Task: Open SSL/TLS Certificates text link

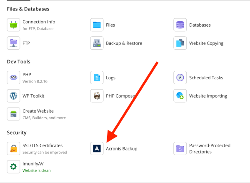Action: tap(42, 145)
